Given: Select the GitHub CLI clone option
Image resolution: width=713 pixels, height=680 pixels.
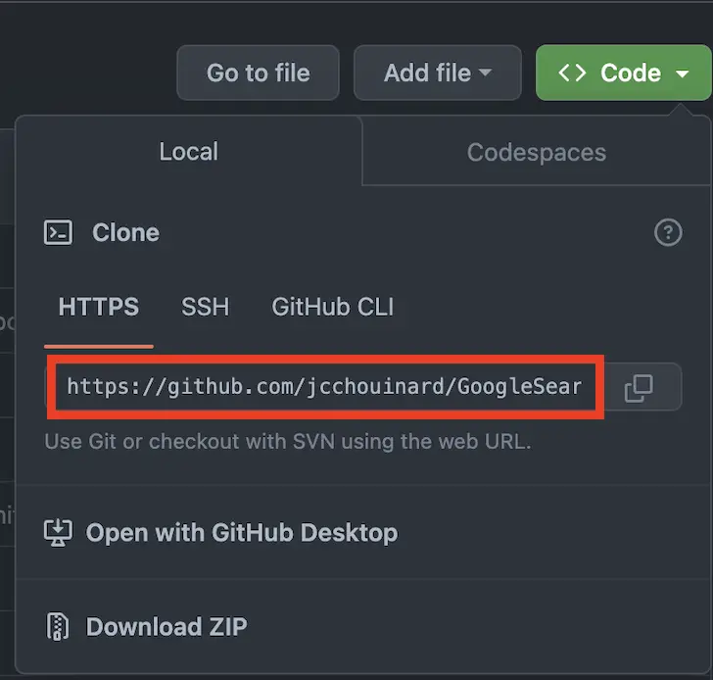Looking at the screenshot, I should click(x=332, y=307).
